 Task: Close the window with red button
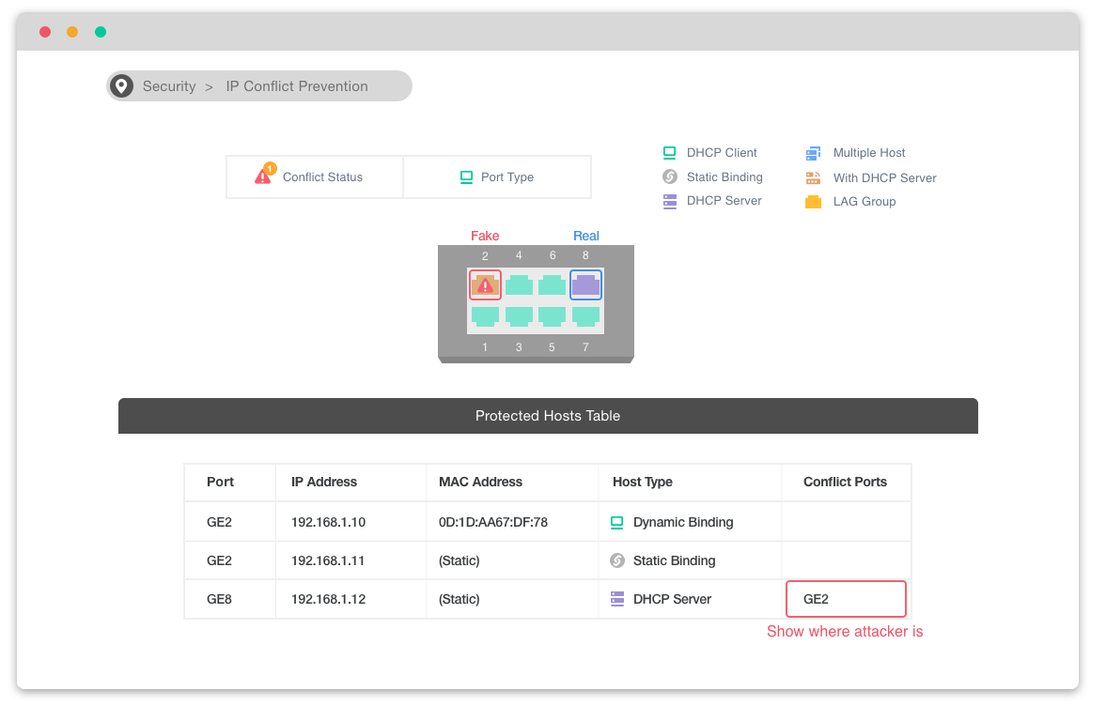[45, 32]
